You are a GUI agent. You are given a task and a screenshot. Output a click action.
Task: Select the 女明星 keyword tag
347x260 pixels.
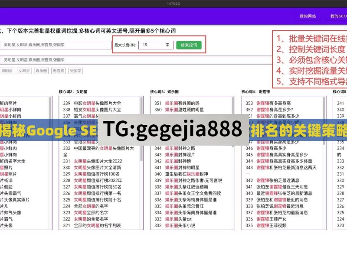tap(24, 71)
